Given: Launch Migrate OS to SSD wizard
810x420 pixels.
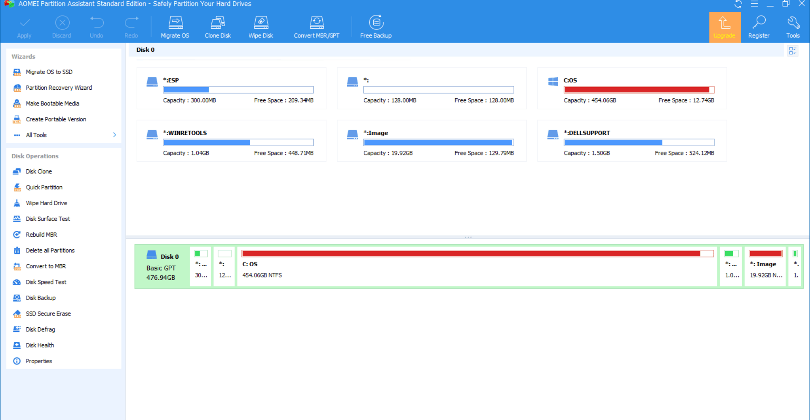Looking at the screenshot, I should (49, 72).
